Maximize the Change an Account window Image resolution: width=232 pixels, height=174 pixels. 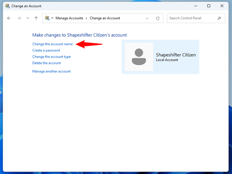tap(209, 6)
